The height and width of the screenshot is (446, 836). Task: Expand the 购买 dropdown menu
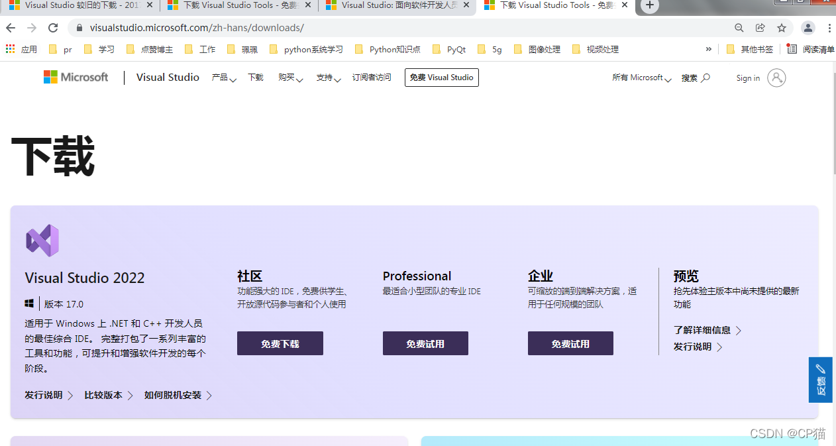[291, 78]
